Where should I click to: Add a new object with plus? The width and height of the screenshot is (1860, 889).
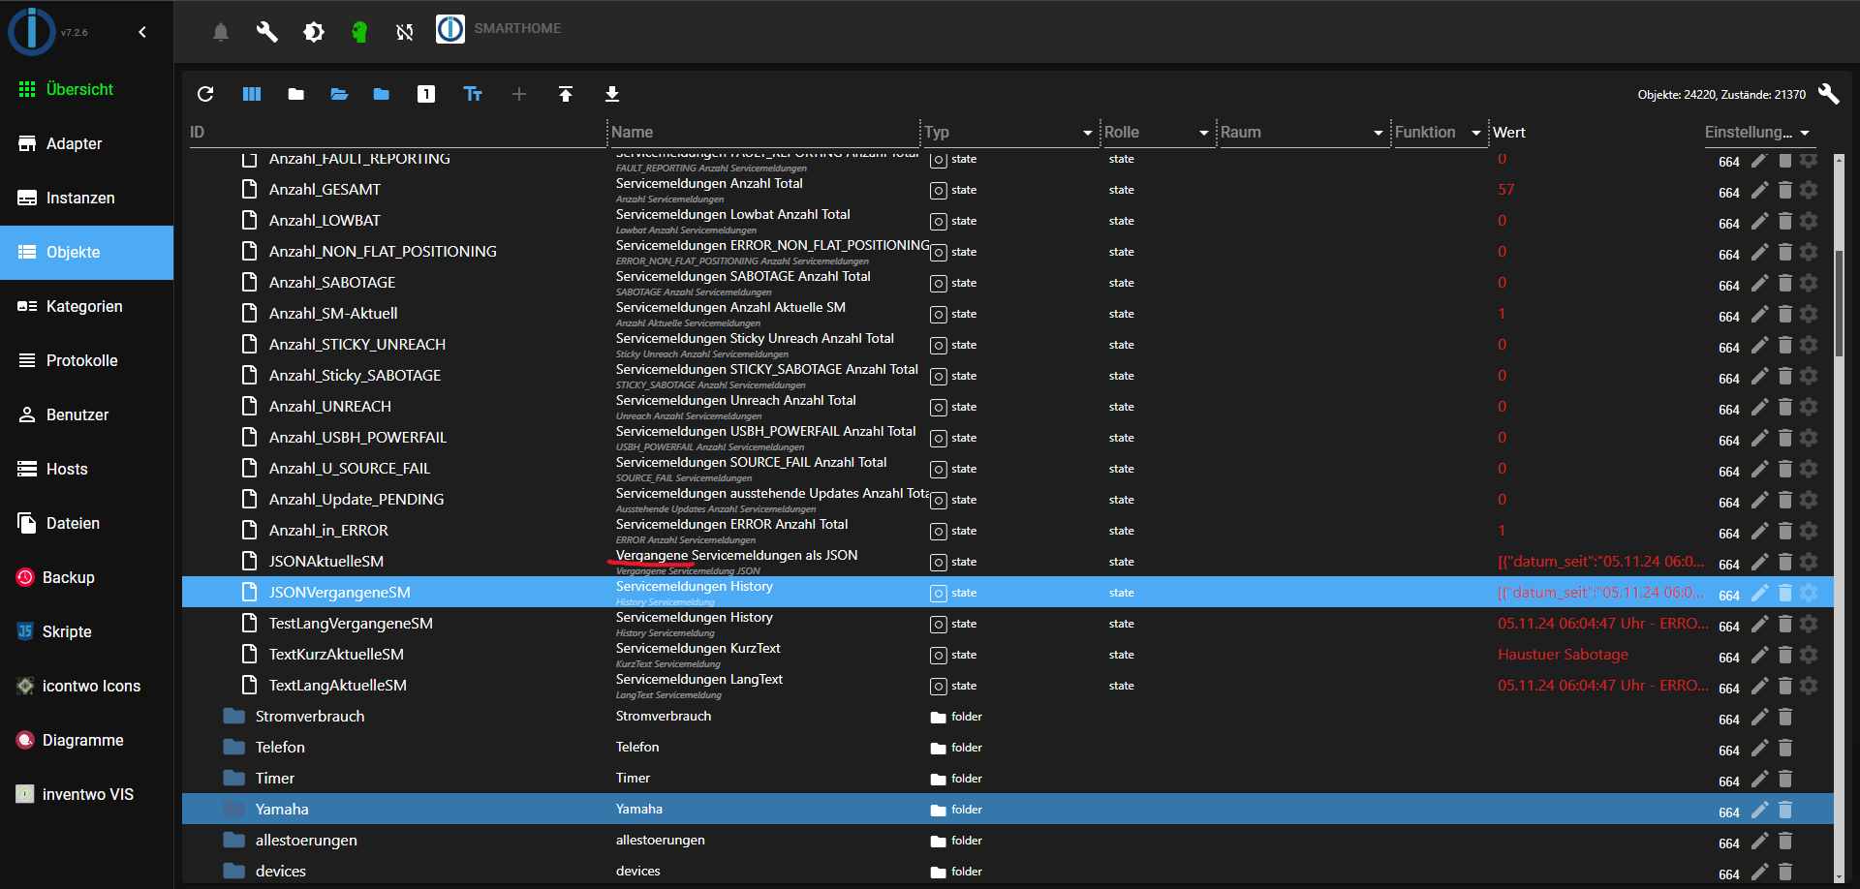click(519, 94)
